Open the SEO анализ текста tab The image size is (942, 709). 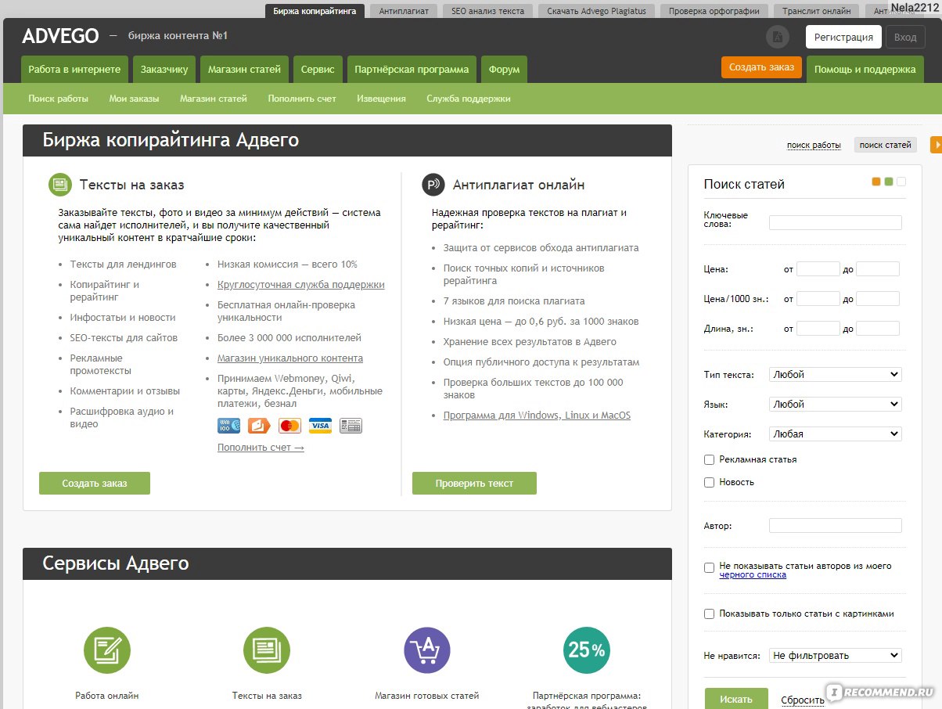[x=488, y=11]
